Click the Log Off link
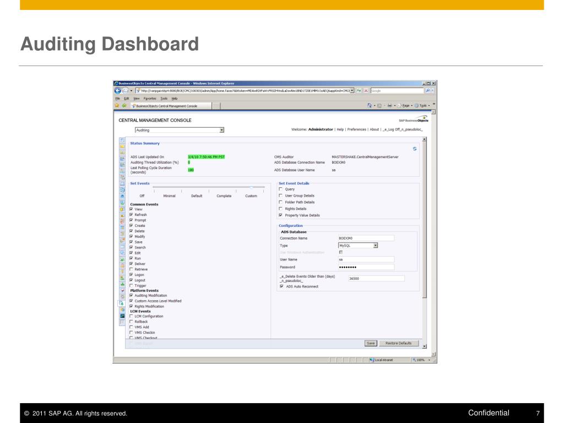The image size is (564, 423). (x=403, y=129)
